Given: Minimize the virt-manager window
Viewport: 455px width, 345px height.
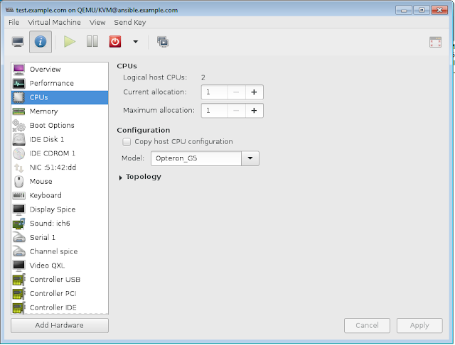Looking at the screenshot, I should 403,10.
